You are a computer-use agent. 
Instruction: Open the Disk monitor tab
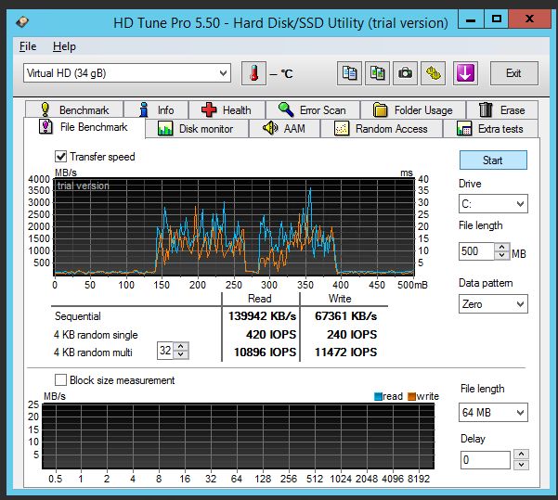pyautogui.click(x=197, y=128)
